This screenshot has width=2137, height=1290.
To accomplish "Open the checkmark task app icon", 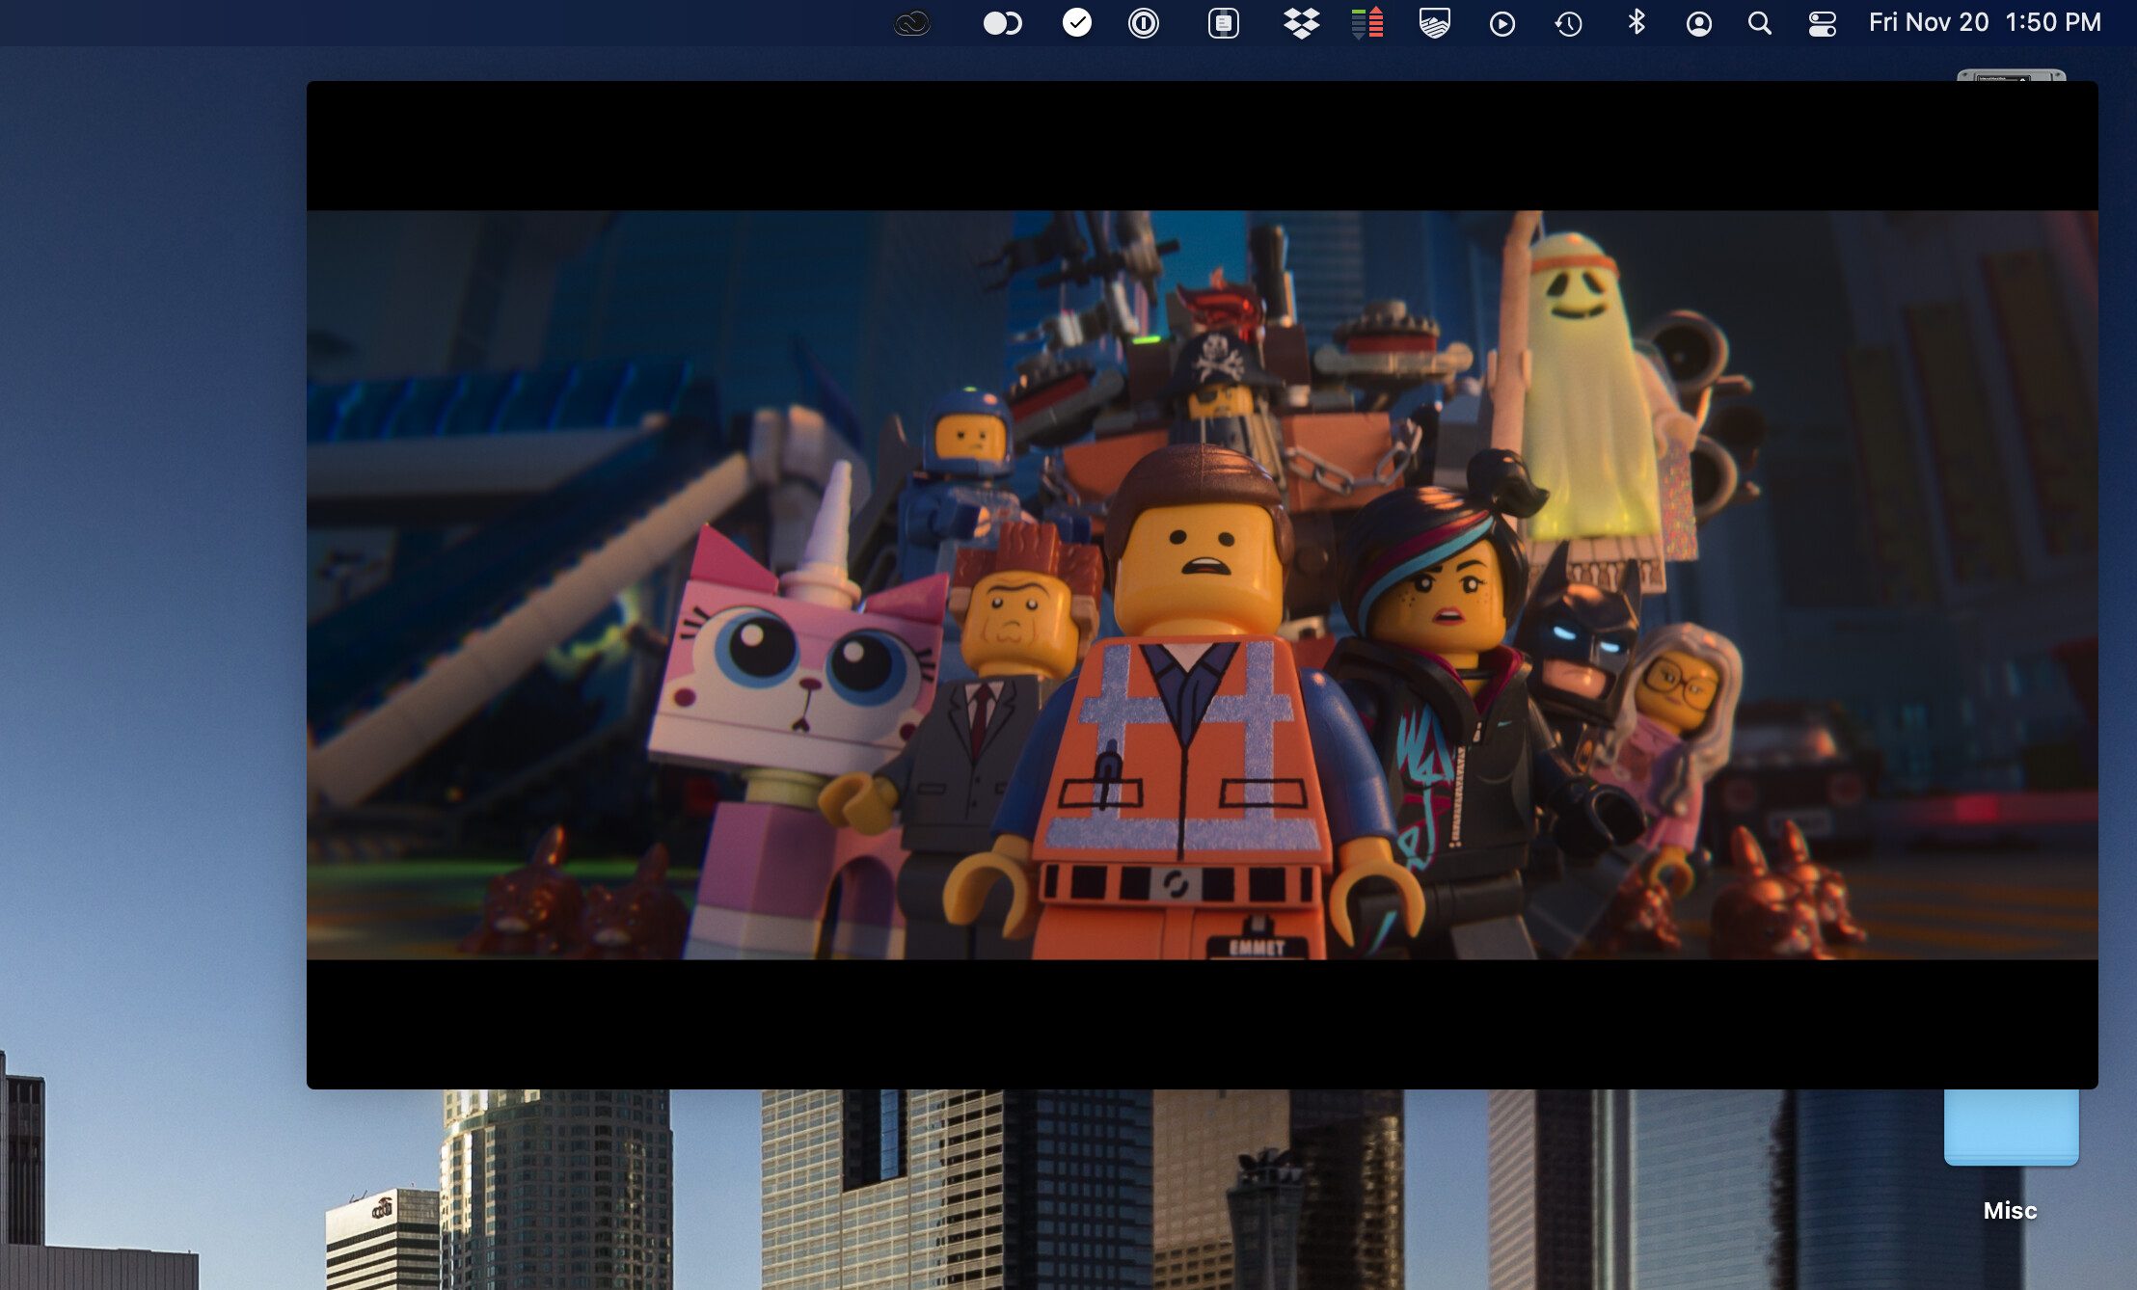I will click(x=1076, y=23).
